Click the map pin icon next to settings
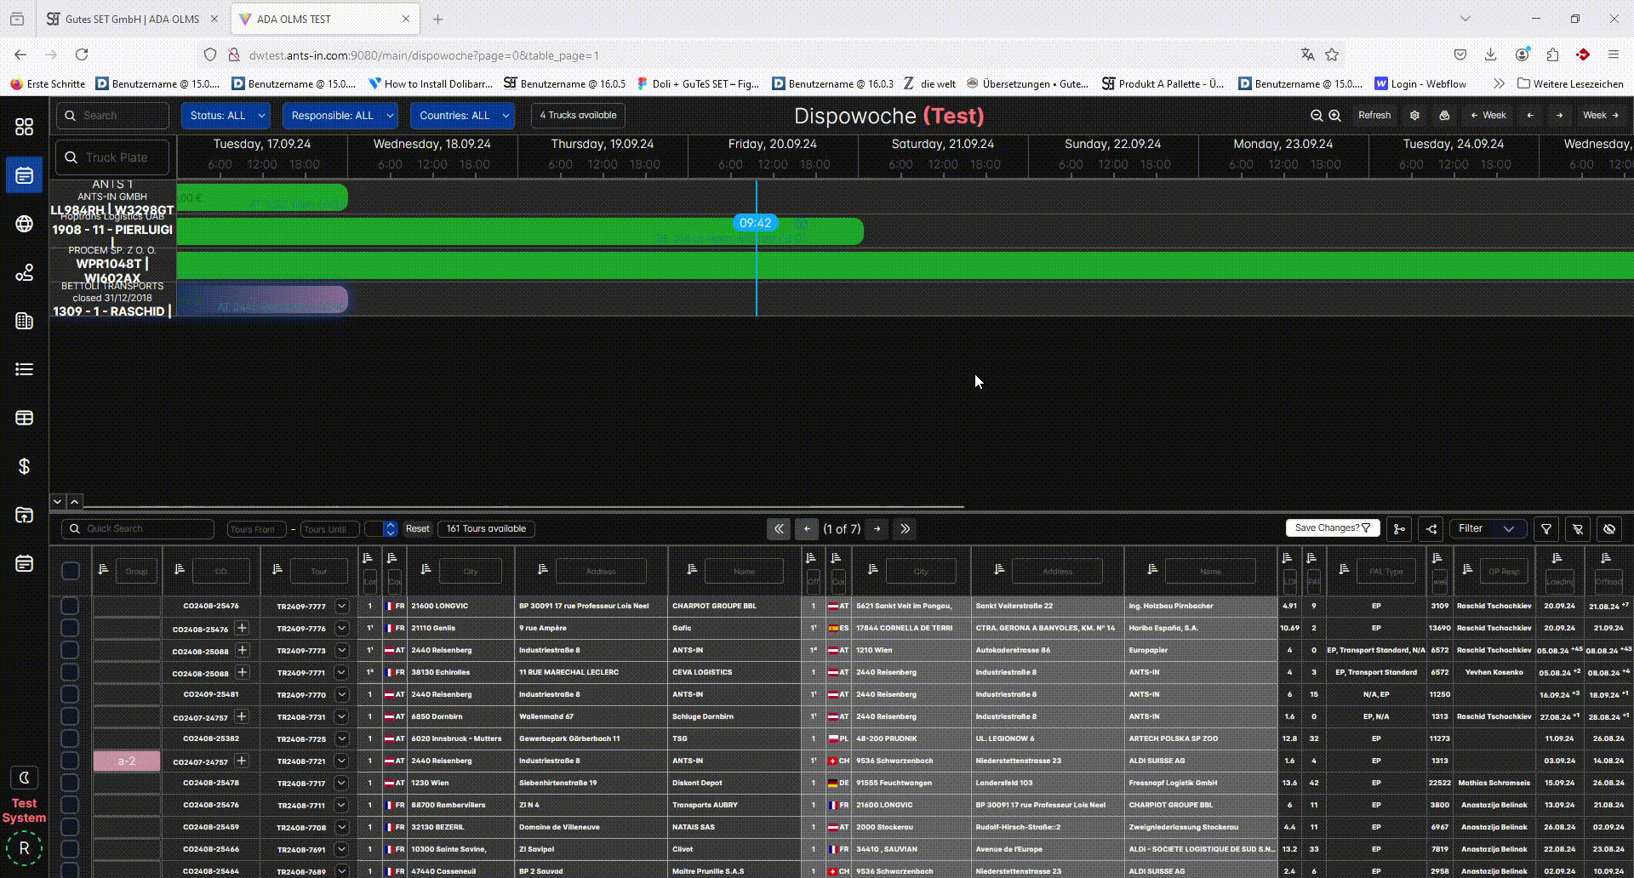 click(1444, 116)
